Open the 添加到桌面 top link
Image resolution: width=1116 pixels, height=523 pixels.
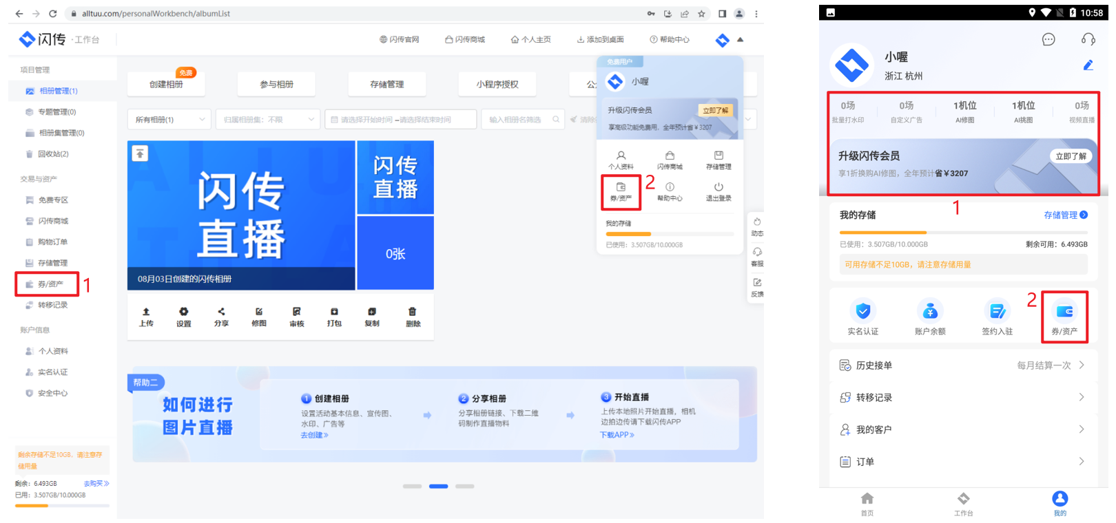(600, 39)
